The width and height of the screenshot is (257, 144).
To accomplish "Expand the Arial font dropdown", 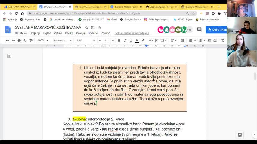I will (x=85, y=40).
